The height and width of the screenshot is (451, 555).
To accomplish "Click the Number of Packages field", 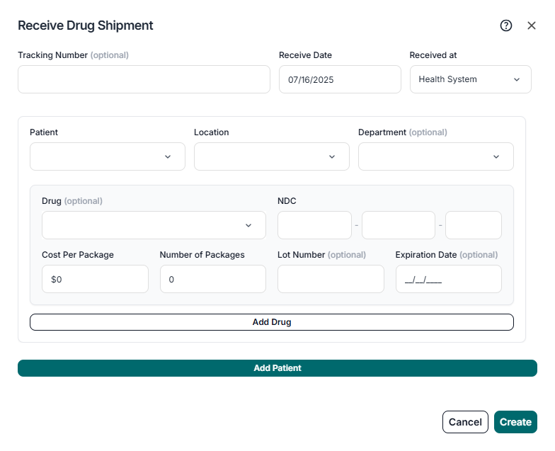I will (212, 279).
